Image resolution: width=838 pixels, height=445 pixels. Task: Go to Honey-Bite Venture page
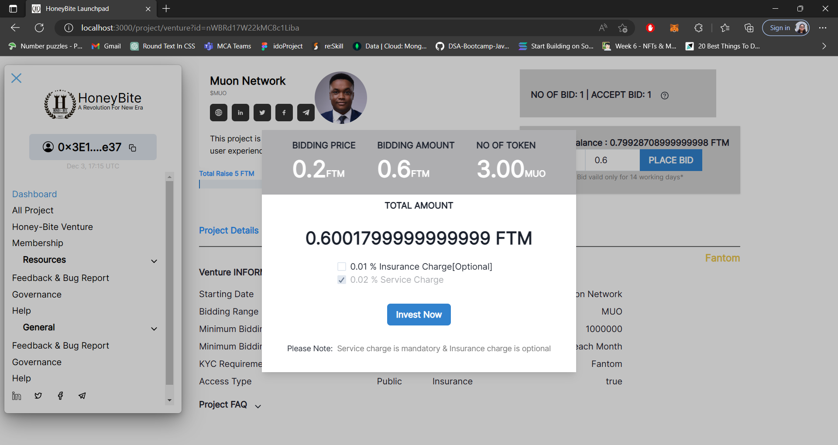(52, 227)
